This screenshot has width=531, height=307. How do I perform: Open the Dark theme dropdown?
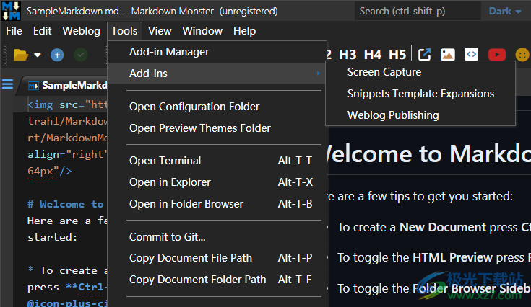point(505,11)
